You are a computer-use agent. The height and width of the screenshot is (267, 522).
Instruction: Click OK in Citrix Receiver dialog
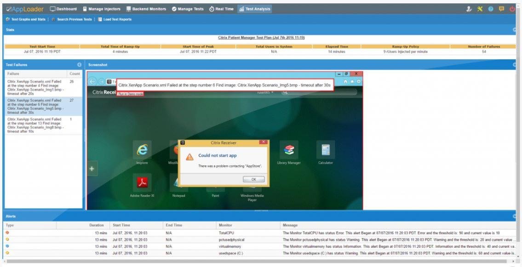click(254, 179)
